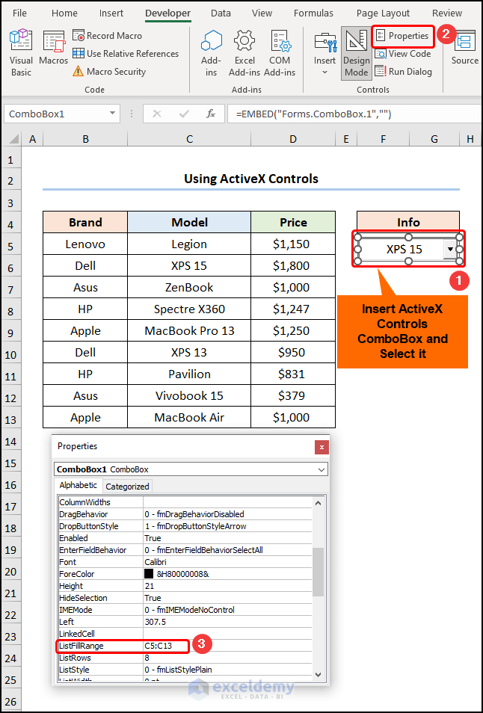Close the Properties window
The width and height of the screenshot is (483, 713).
click(322, 448)
